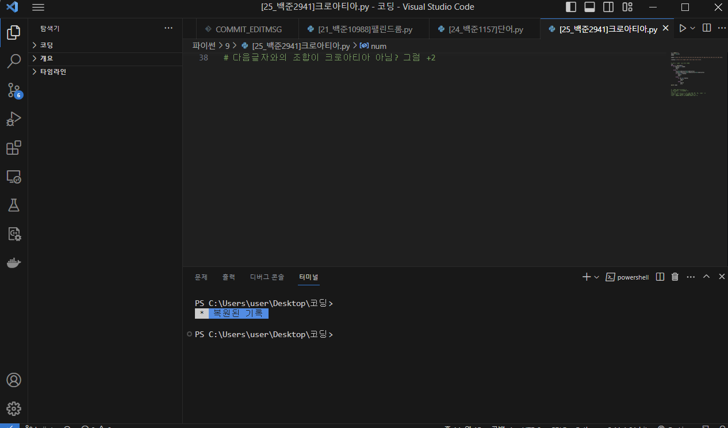This screenshot has height=428, width=728.
Task: Open the Remote Explorer view
Action: click(x=14, y=177)
